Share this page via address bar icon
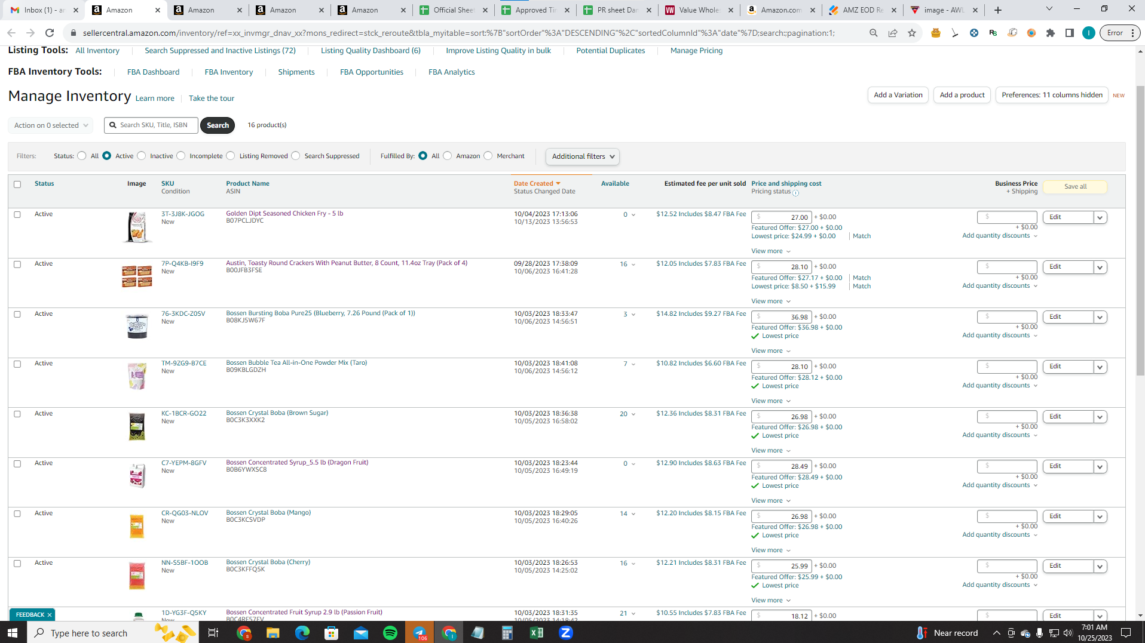 [893, 33]
